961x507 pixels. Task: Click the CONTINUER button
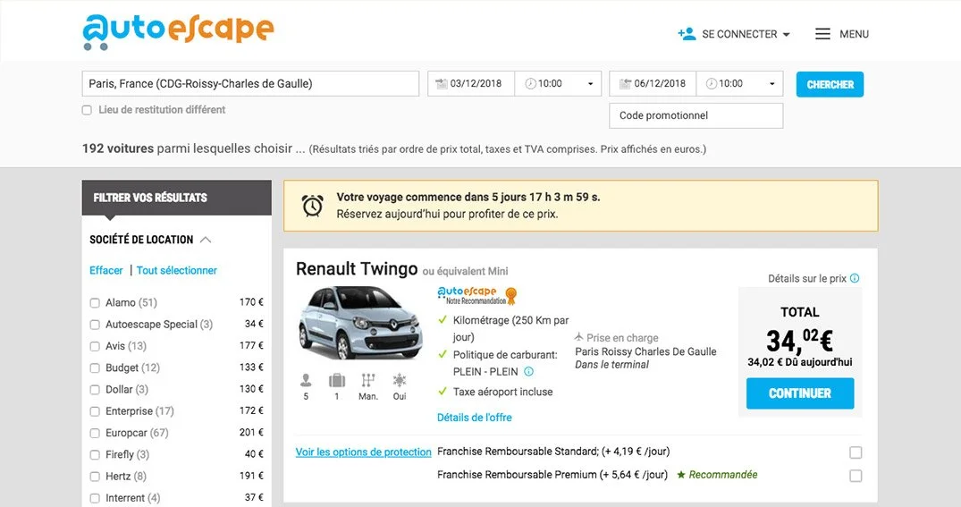coord(800,393)
